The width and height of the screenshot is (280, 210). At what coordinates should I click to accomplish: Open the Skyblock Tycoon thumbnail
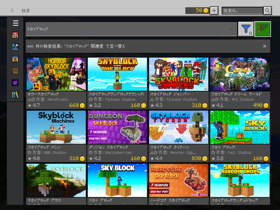coord(179,127)
